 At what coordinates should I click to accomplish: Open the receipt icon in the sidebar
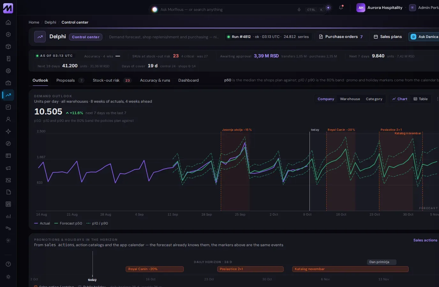(8, 59)
